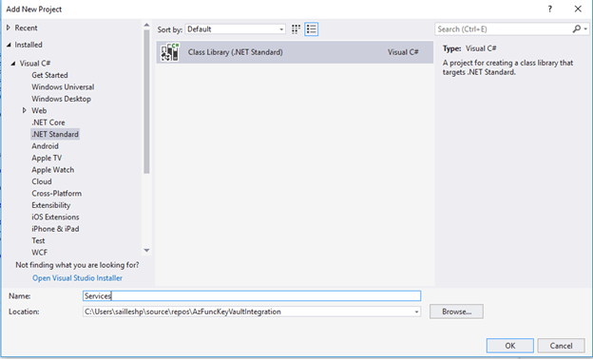Image resolution: width=593 pixels, height=359 pixels.
Task: Collapse the Visual C# node
Action: tap(13, 64)
